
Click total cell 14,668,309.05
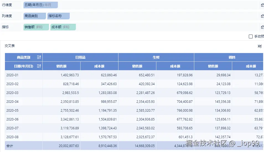point(145,146)
